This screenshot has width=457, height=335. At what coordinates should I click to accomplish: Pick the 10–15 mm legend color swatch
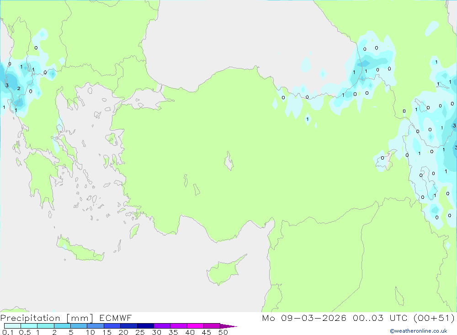tap(96, 326)
